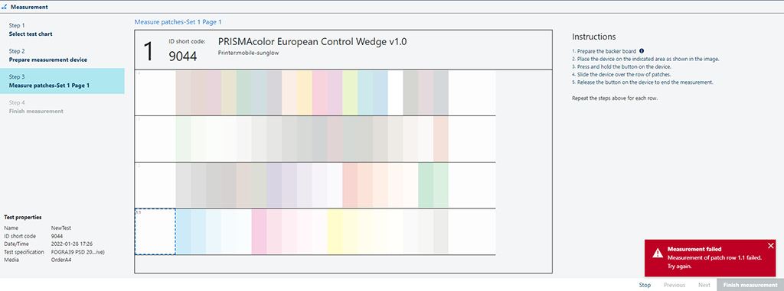Close the Measurement failed notification
The image size is (784, 291).
click(770, 246)
